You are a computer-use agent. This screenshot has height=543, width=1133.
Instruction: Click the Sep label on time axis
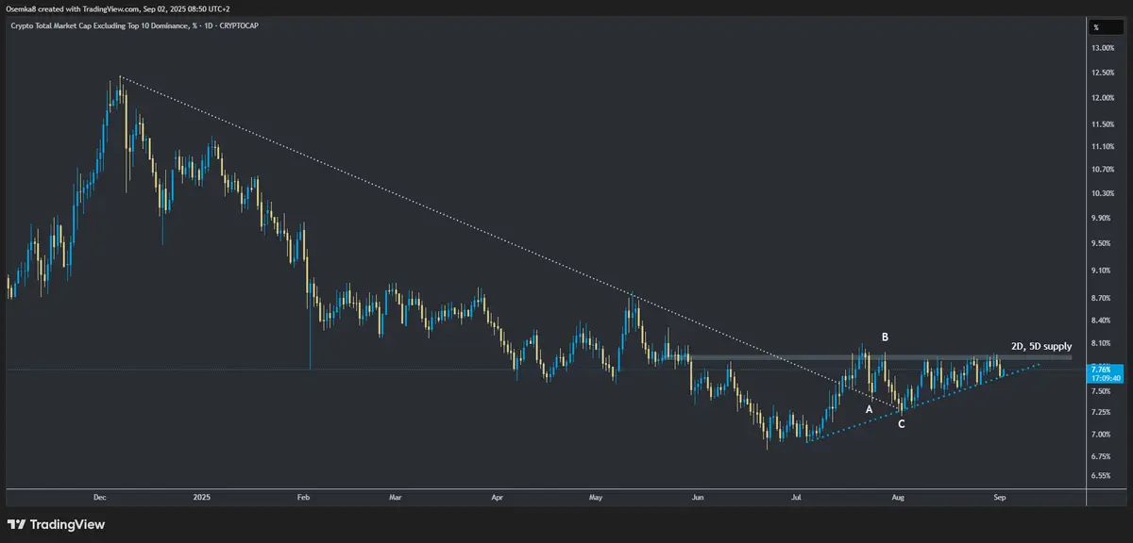pos(1000,496)
